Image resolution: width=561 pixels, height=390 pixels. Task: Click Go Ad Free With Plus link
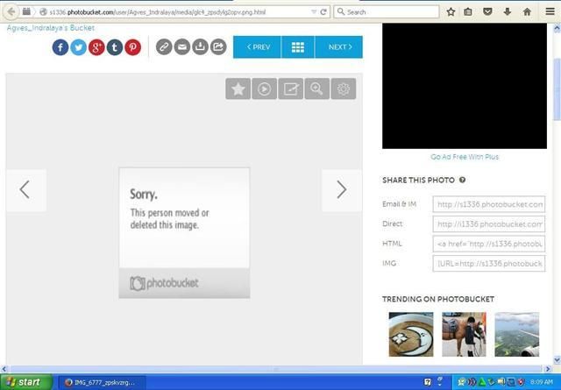[465, 157]
